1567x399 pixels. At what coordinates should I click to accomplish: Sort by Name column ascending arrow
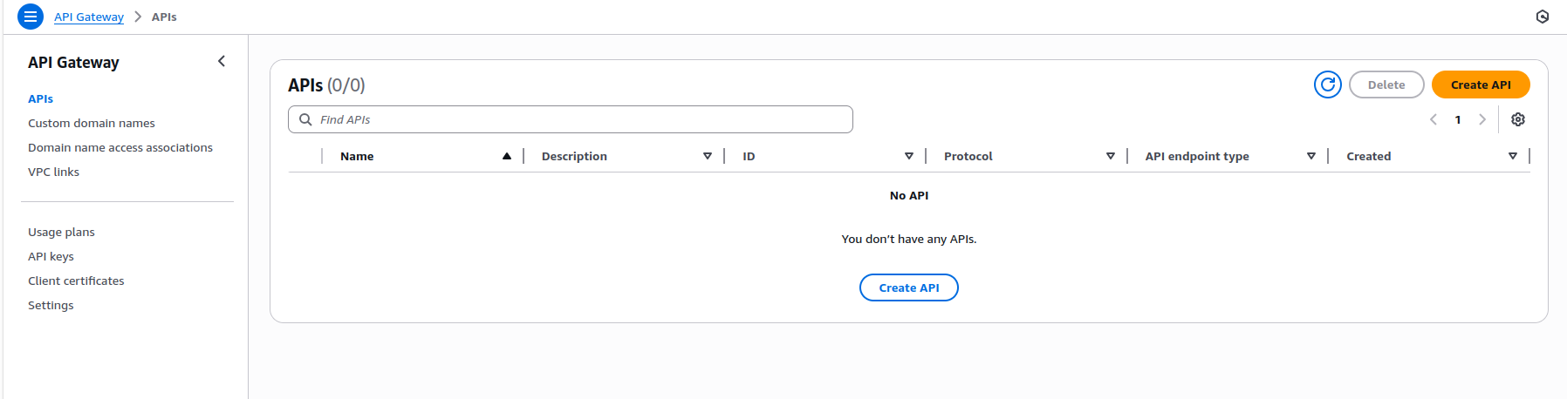pos(507,156)
